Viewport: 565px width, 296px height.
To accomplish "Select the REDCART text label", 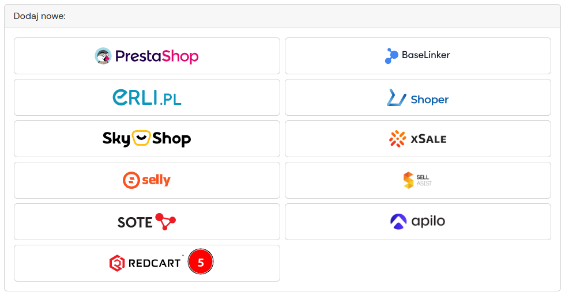I will 155,264.
